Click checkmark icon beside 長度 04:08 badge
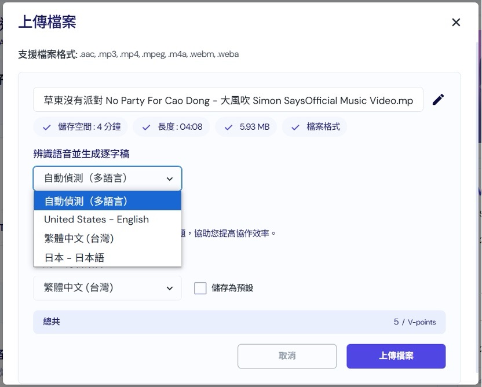The height and width of the screenshot is (387, 482). 145,127
